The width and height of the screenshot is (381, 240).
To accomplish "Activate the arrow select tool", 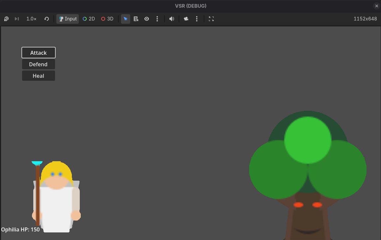I will 125,19.
